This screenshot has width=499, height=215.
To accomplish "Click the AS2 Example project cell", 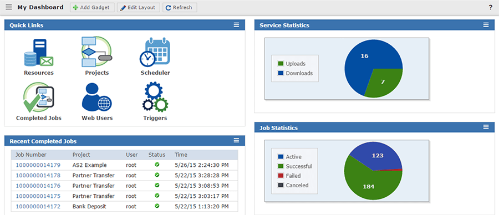I will (90, 165).
